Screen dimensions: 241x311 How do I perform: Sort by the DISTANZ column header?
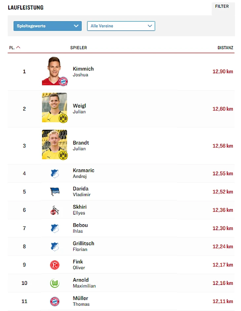click(225, 48)
